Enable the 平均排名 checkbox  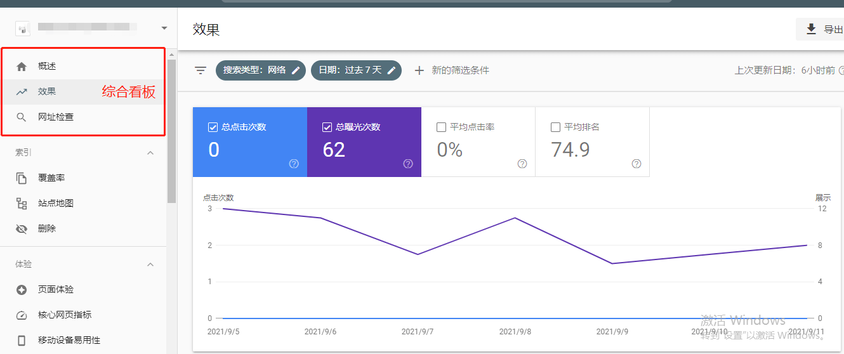point(555,127)
